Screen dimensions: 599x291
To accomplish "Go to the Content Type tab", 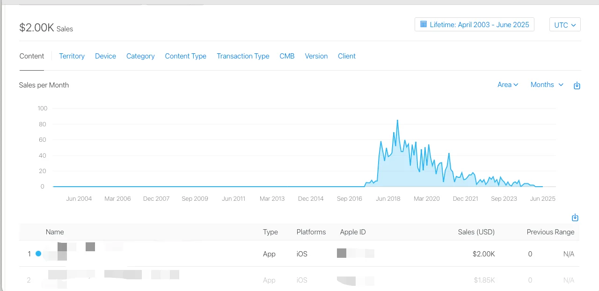I will tap(185, 56).
